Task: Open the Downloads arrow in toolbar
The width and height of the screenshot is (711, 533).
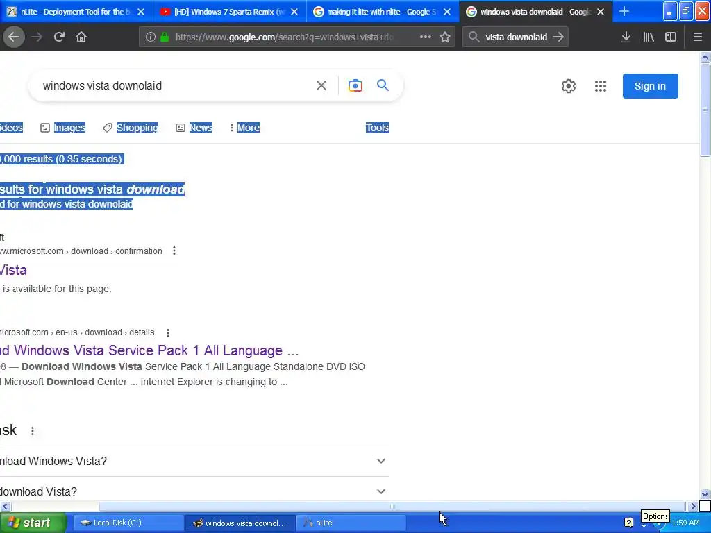Action: tap(626, 37)
